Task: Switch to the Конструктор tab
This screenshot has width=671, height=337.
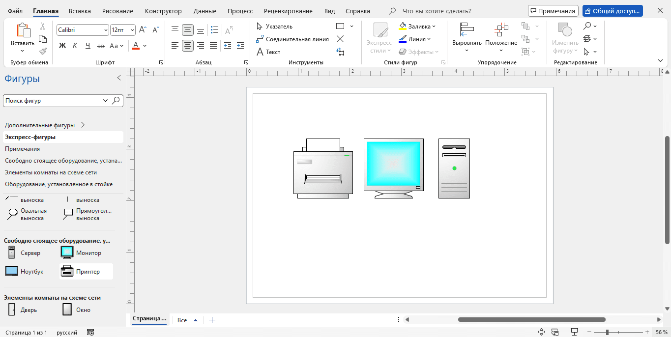Action: [163, 11]
